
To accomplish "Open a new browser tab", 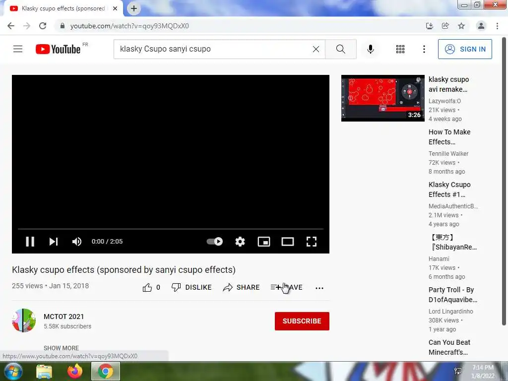I will click(134, 8).
